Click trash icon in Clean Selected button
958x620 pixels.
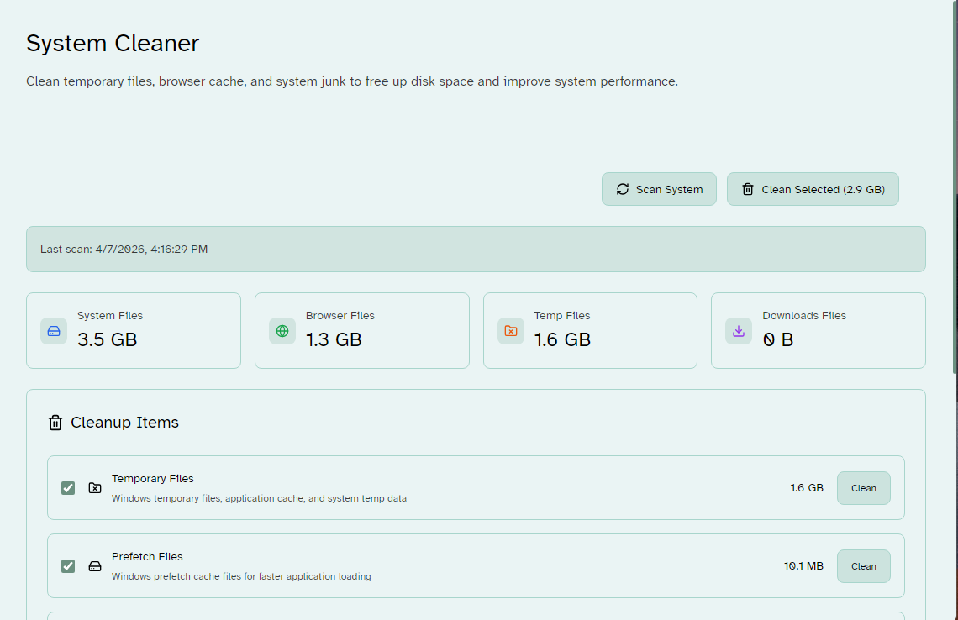click(x=747, y=189)
